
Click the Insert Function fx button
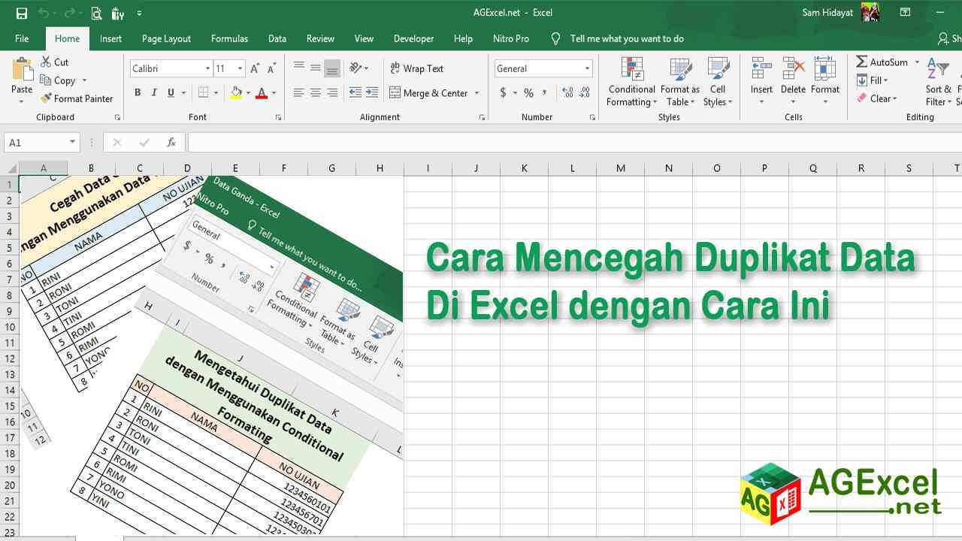tap(171, 142)
